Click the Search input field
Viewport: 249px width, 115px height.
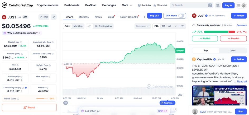click(x=191, y=5)
